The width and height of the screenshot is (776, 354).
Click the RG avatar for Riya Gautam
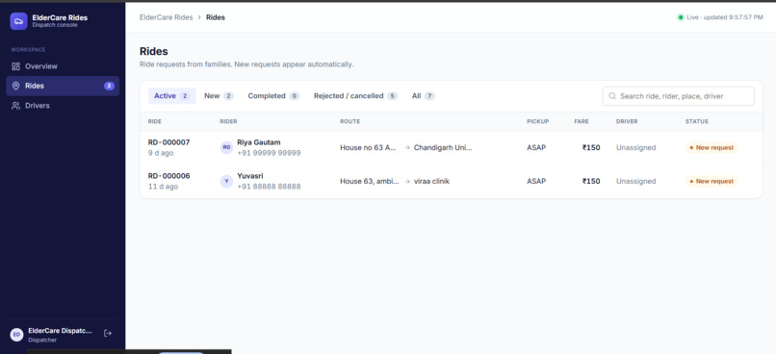[226, 147]
